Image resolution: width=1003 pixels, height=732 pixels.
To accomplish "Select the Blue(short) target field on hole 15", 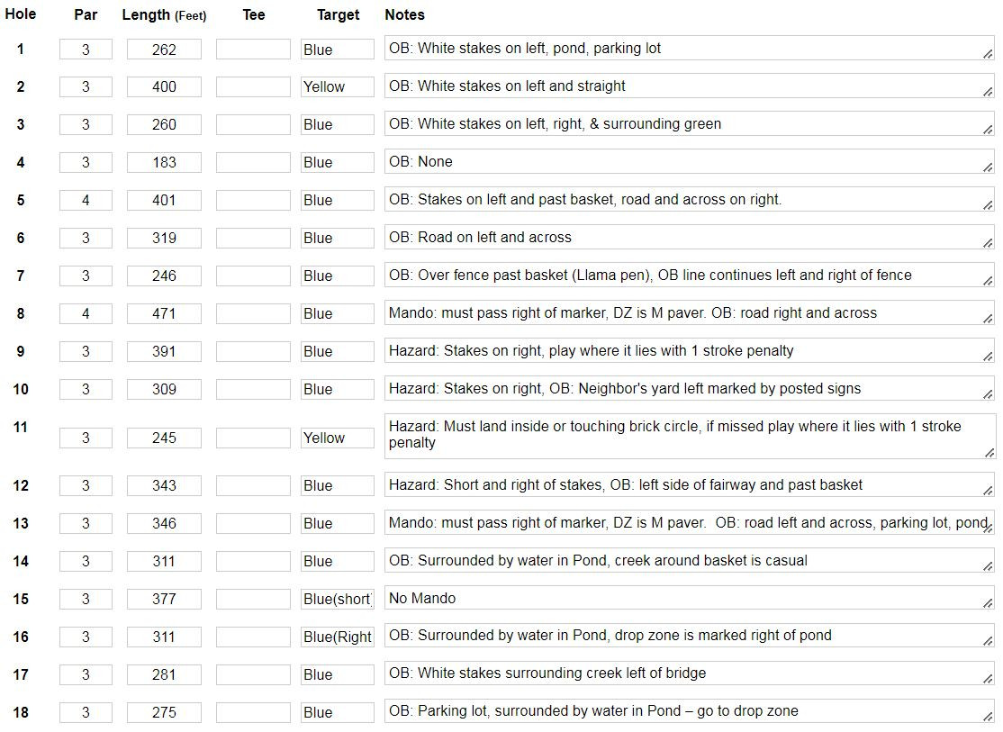I will click(x=337, y=599).
